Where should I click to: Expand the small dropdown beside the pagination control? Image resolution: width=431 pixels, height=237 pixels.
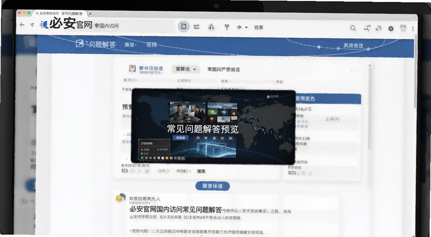coord(184,171)
